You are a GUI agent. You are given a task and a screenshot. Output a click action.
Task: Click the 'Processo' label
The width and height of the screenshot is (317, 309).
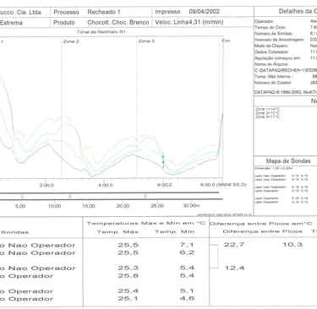(x=66, y=12)
